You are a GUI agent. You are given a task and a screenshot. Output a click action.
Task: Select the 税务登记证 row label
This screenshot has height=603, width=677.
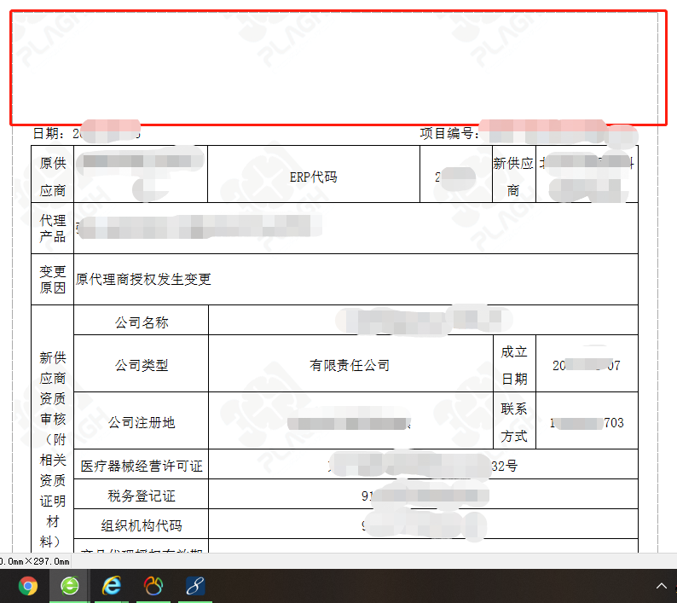142,494
